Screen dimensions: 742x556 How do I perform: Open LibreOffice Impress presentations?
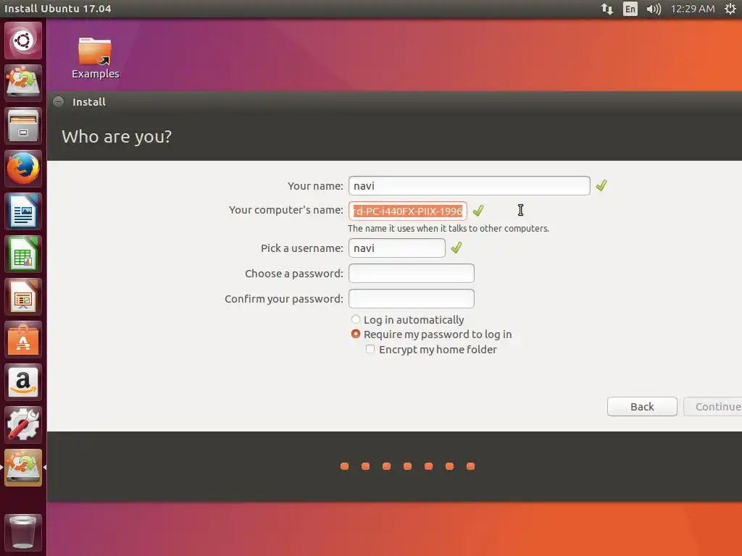coord(23,296)
